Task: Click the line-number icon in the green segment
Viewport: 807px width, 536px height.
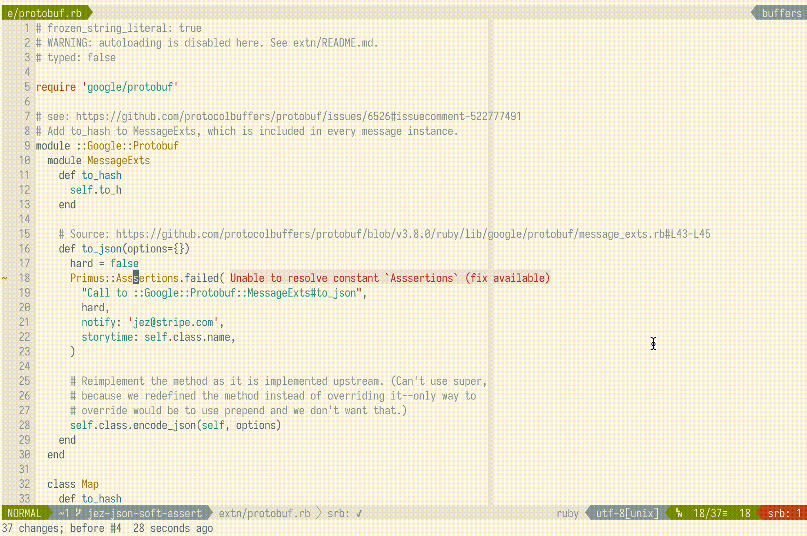Action: pos(680,514)
